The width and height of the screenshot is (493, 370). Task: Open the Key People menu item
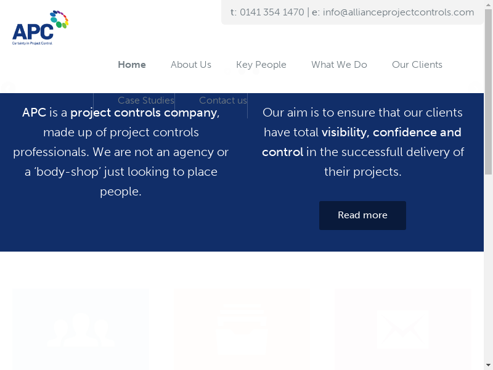point(261,65)
